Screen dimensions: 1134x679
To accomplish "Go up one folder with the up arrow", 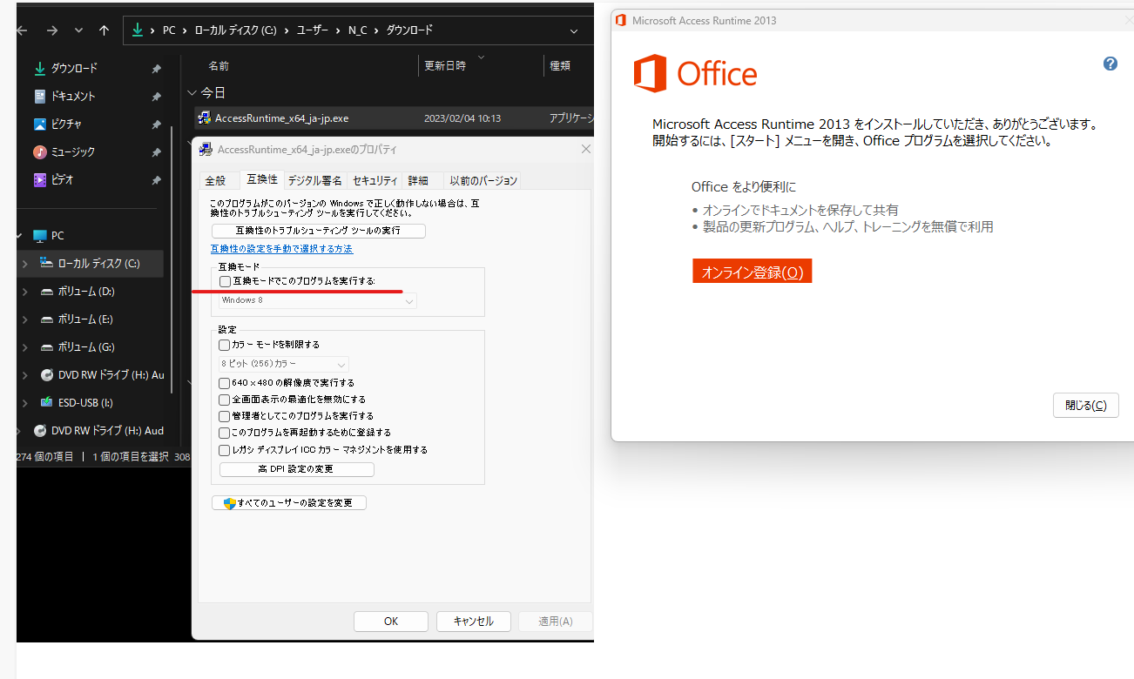I will click(105, 30).
